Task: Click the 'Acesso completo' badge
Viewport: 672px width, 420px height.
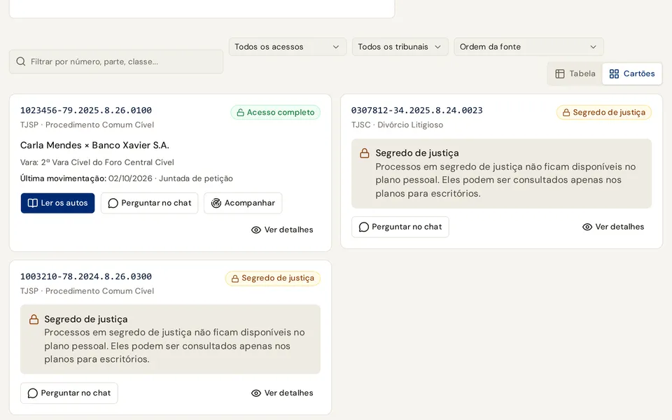Action: (x=276, y=112)
